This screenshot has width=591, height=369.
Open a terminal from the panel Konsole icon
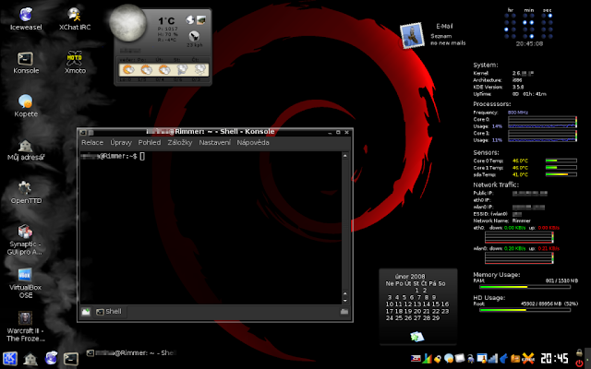71,359
